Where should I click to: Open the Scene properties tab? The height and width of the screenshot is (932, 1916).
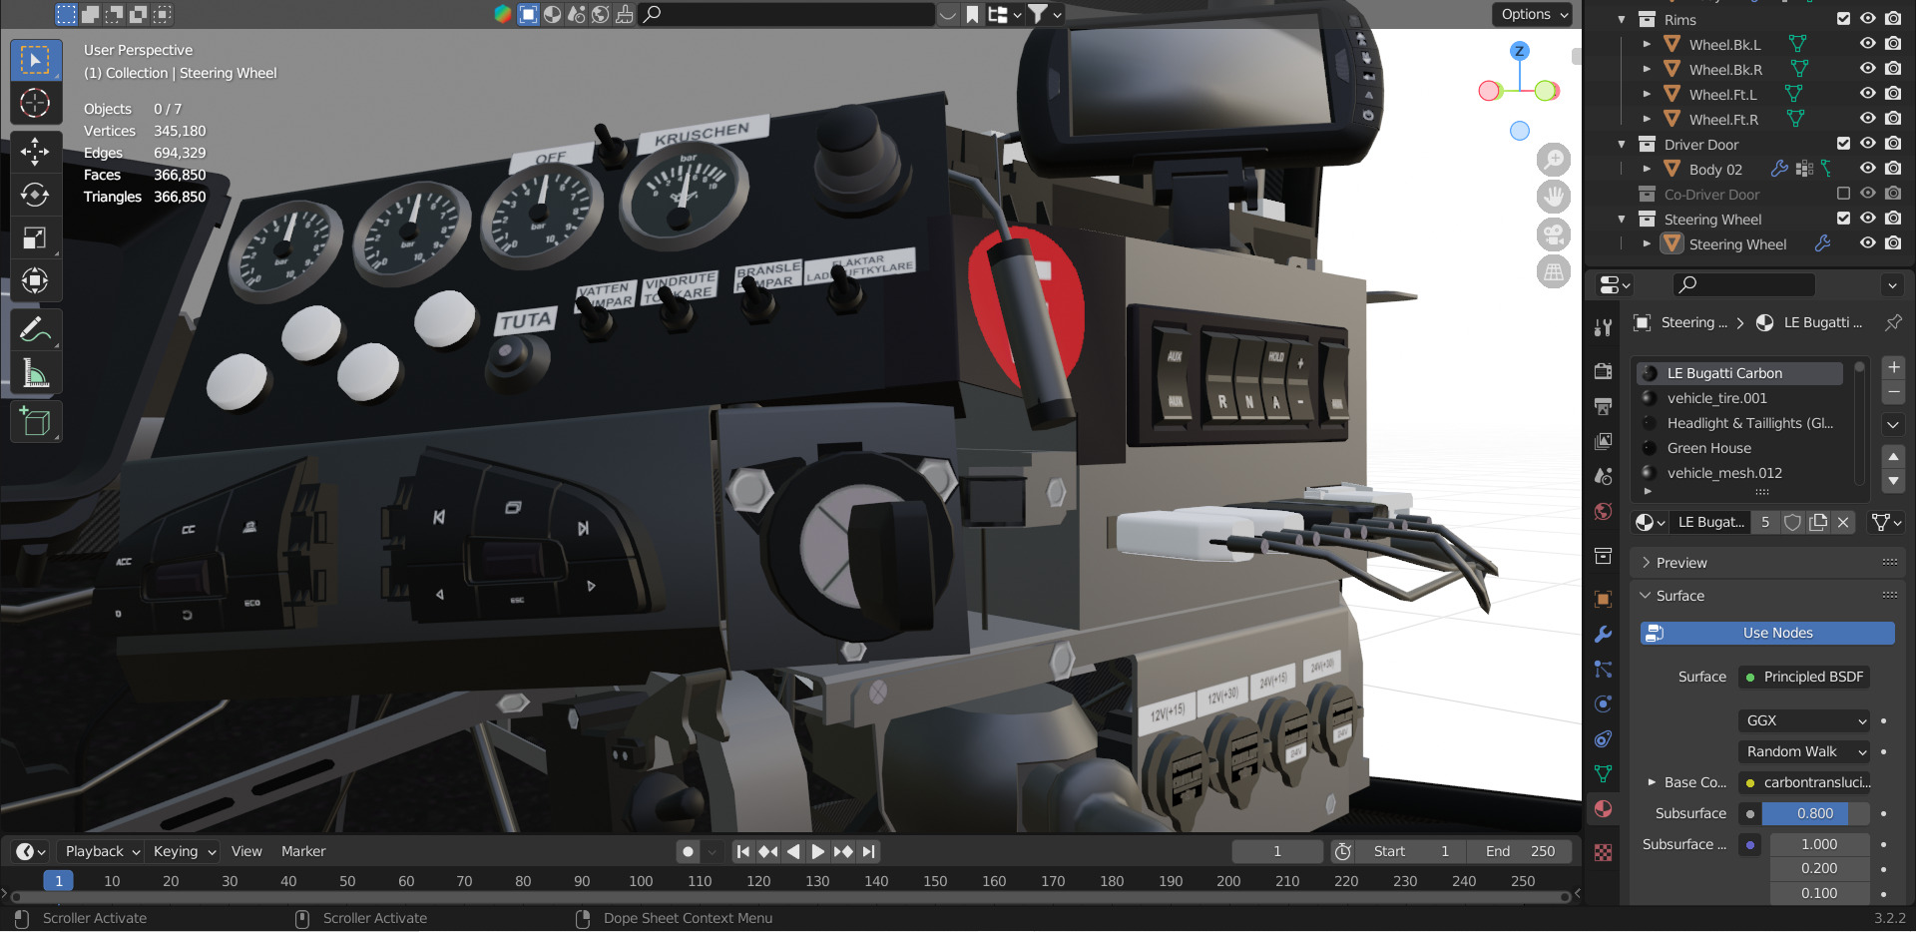1604,476
